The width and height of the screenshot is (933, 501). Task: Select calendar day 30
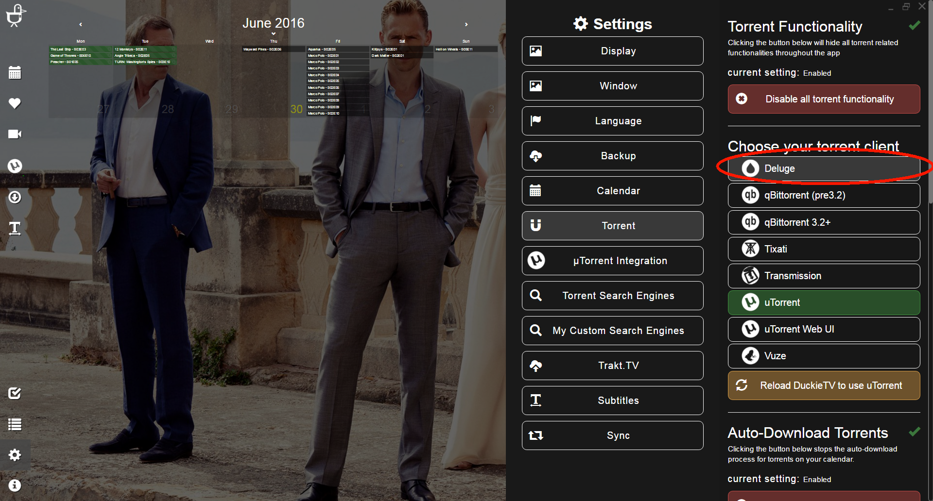[296, 109]
